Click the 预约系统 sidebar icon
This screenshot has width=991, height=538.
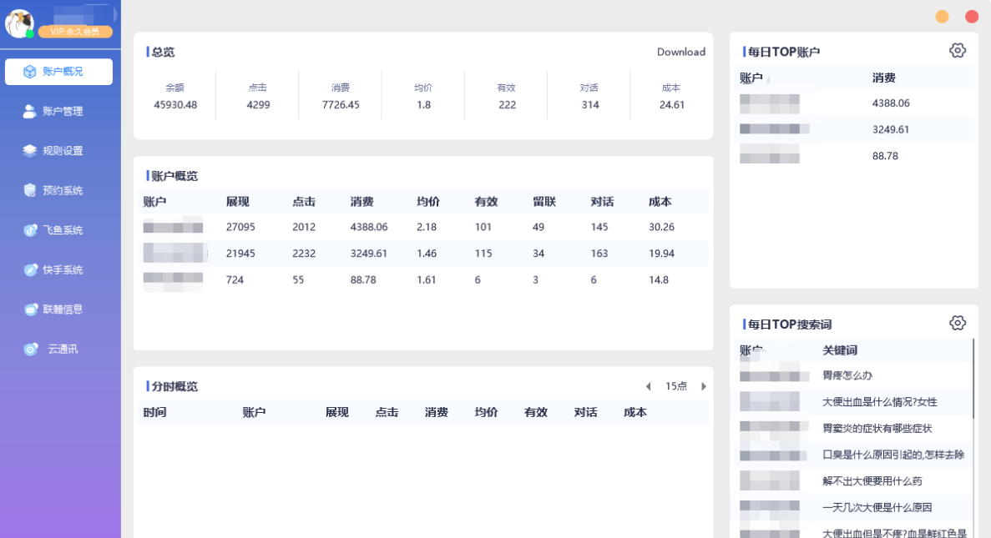[x=30, y=190]
